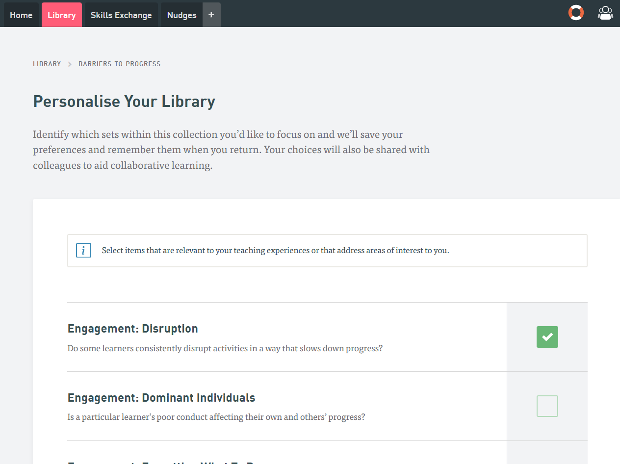620x464 pixels.
Task: Select the Library tab
Action: 62,15
